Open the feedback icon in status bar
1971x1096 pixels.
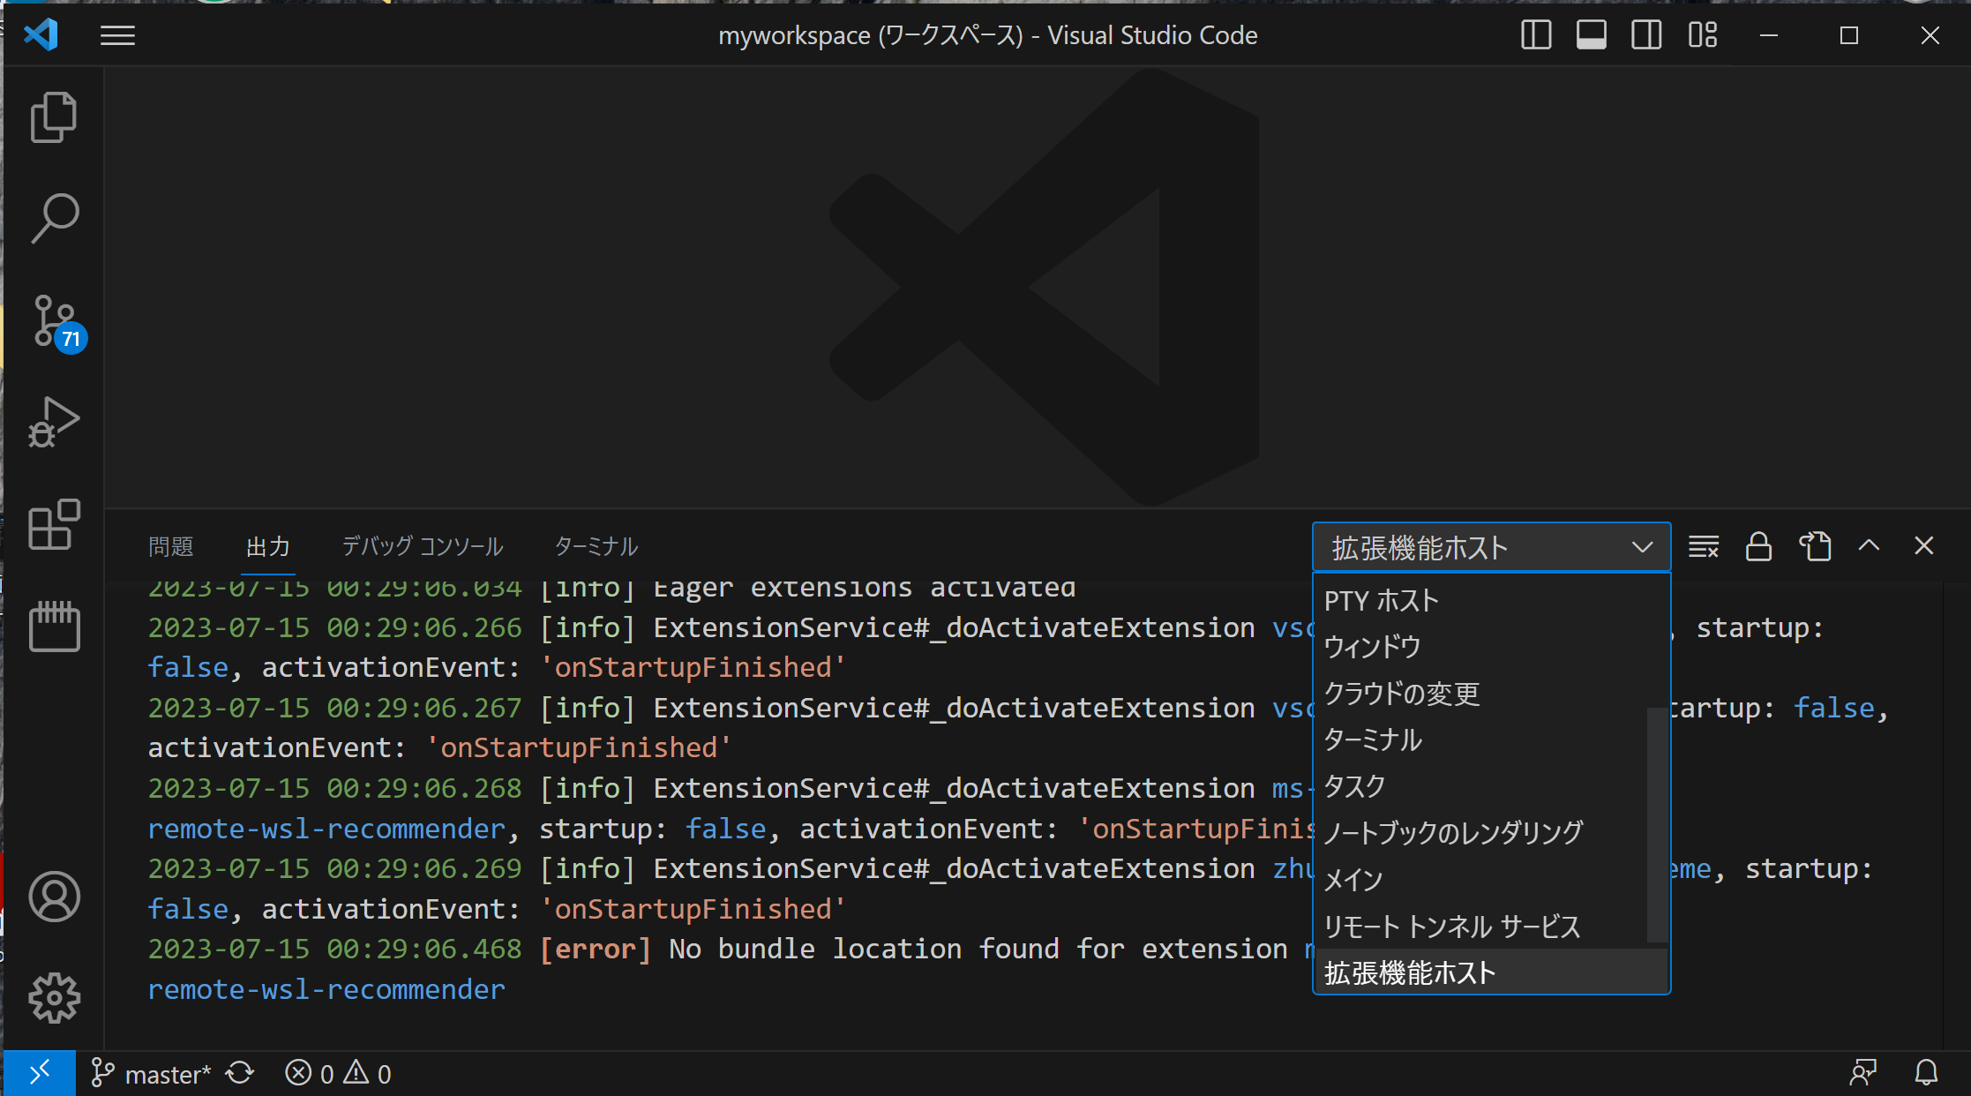click(x=1863, y=1074)
